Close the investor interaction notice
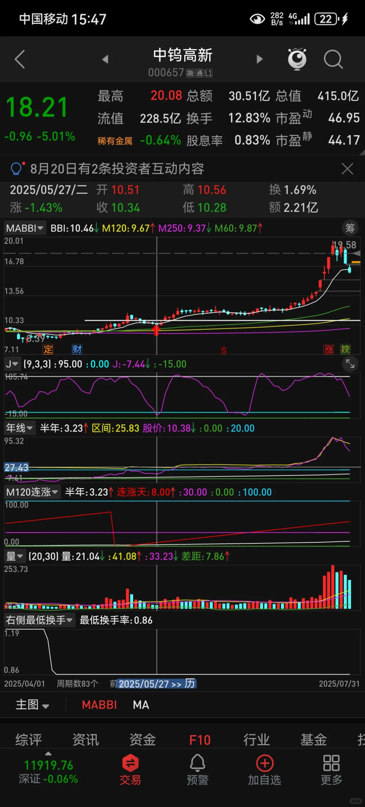The height and width of the screenshot is (807, 365). pos(347,168)
